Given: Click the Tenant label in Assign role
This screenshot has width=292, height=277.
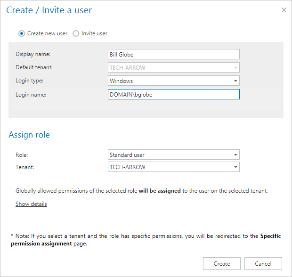Looking at the screenshot, I should point(24,167).
